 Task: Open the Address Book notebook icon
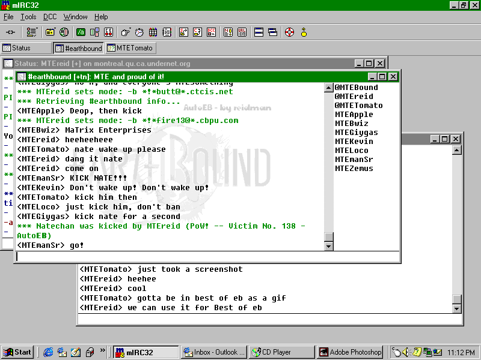click(167, 32)
